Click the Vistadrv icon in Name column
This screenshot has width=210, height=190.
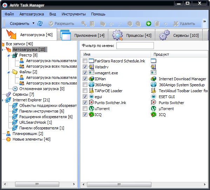pyautogui.click(x=92, y=67)
